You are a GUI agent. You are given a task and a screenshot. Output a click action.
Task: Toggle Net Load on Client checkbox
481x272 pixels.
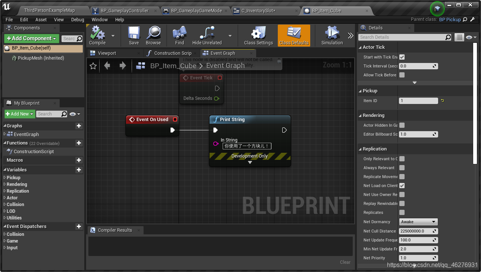(402, 186)
